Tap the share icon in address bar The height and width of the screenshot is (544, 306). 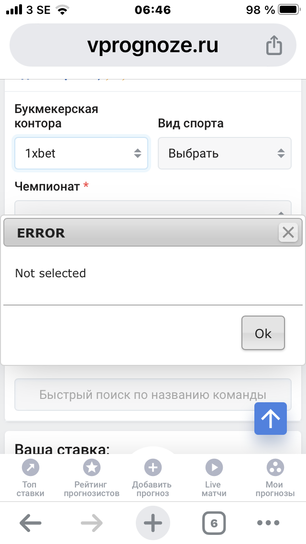click(x=274, y=46)
